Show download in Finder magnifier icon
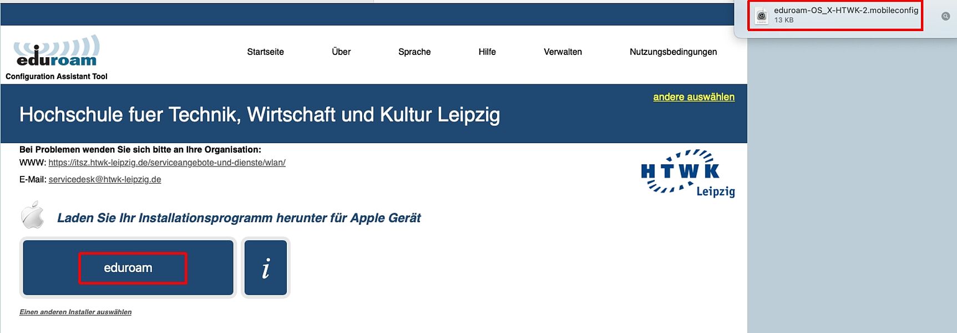957x333 pixels. (945, 16)
